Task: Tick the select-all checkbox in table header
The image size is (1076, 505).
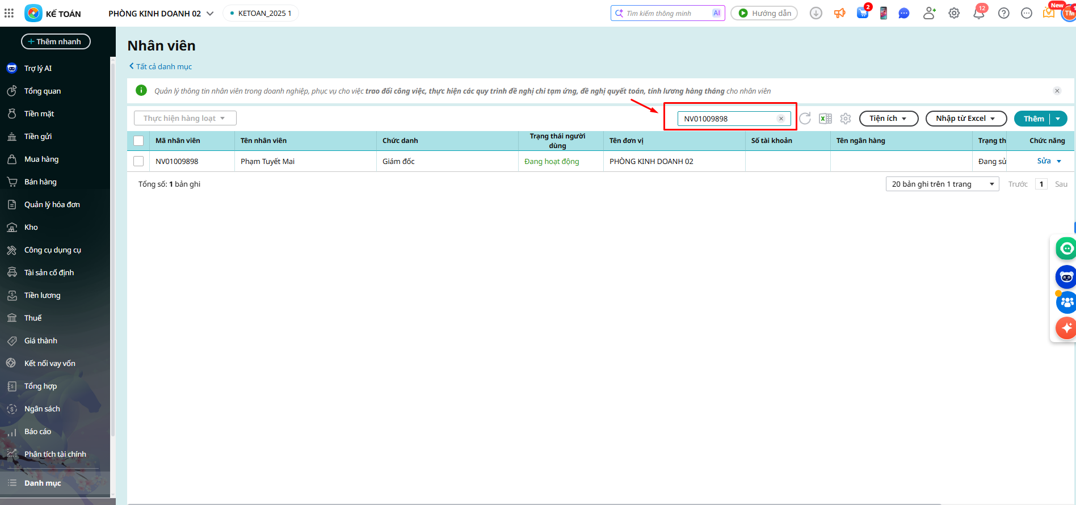Action: click(138, 141)
